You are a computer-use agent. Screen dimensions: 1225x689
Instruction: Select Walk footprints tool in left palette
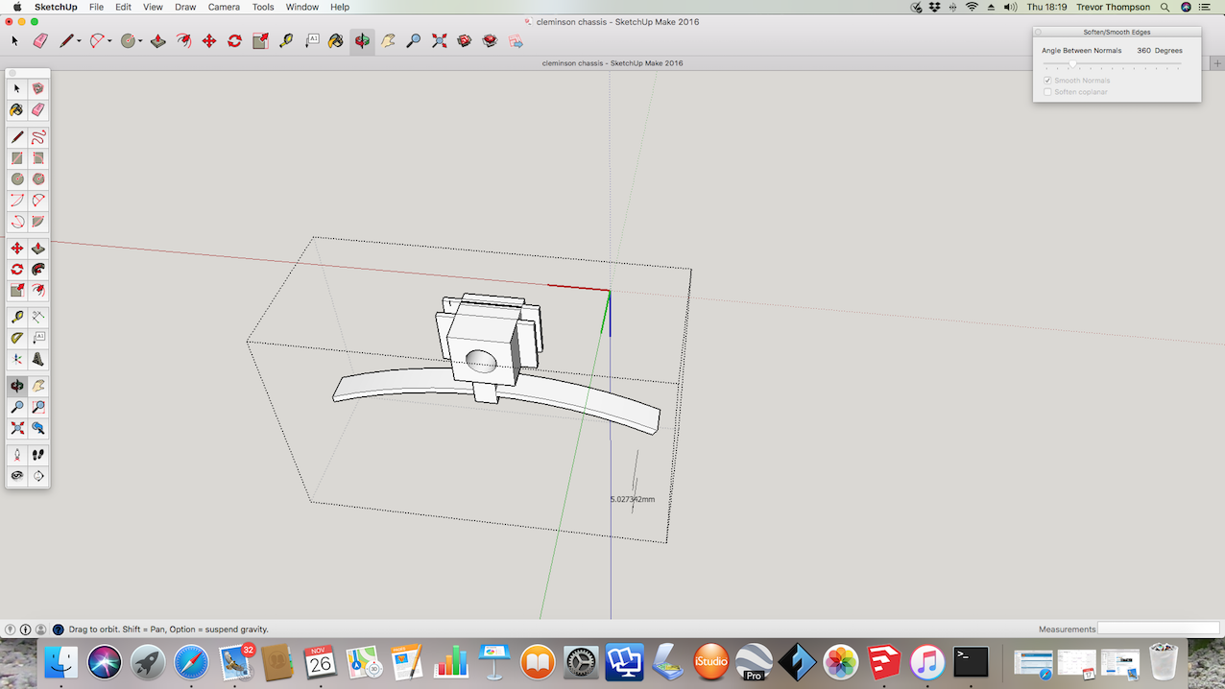(x=38, y=455)
